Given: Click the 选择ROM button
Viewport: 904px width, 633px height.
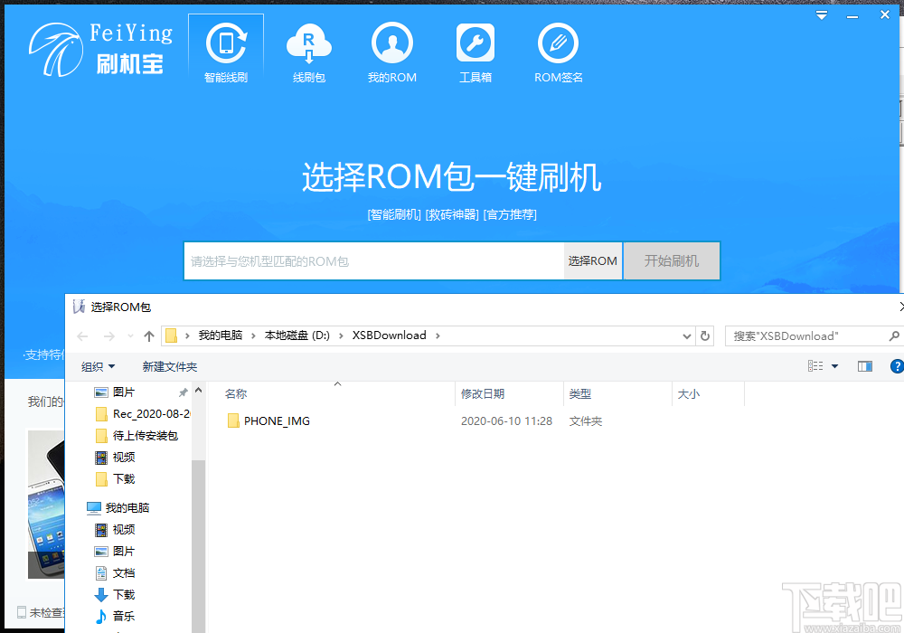Looking at the screenshot, I should point(592,260).
